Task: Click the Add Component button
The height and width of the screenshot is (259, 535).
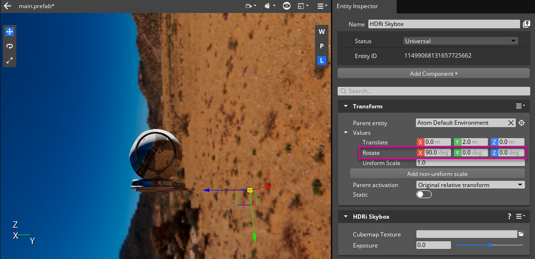Action: [x=433, y=73]
